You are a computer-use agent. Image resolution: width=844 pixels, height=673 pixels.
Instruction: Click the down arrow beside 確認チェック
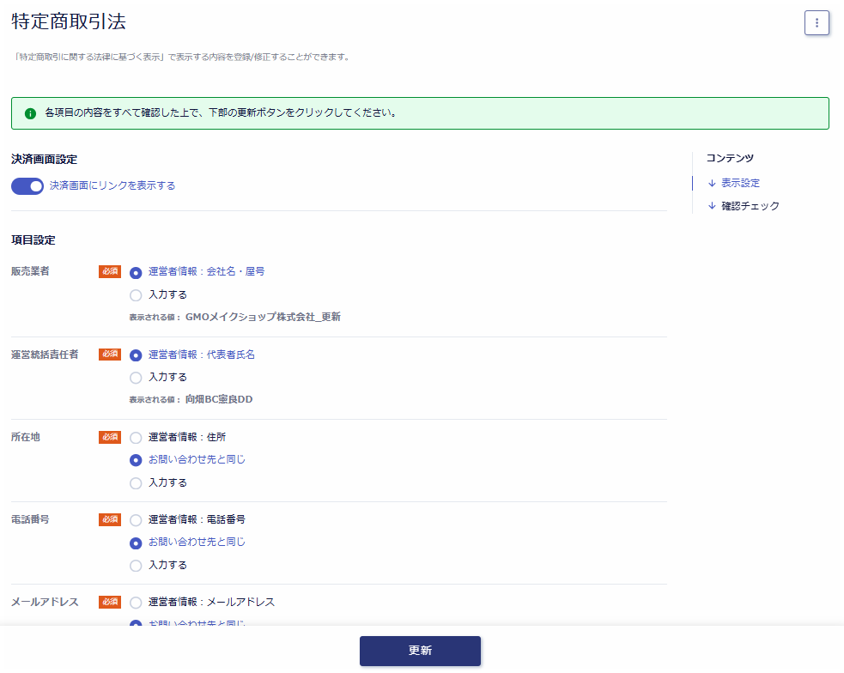(x=712, y=206)
